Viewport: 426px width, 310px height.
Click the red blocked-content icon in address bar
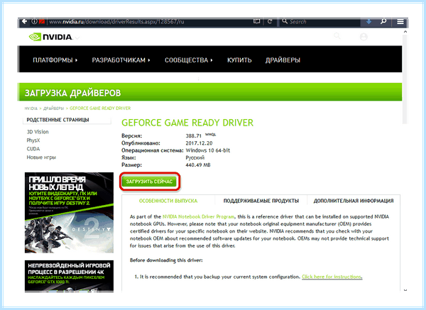coord(42,21)
